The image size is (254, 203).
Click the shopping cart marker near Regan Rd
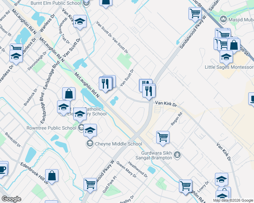[x=163, y=138]
